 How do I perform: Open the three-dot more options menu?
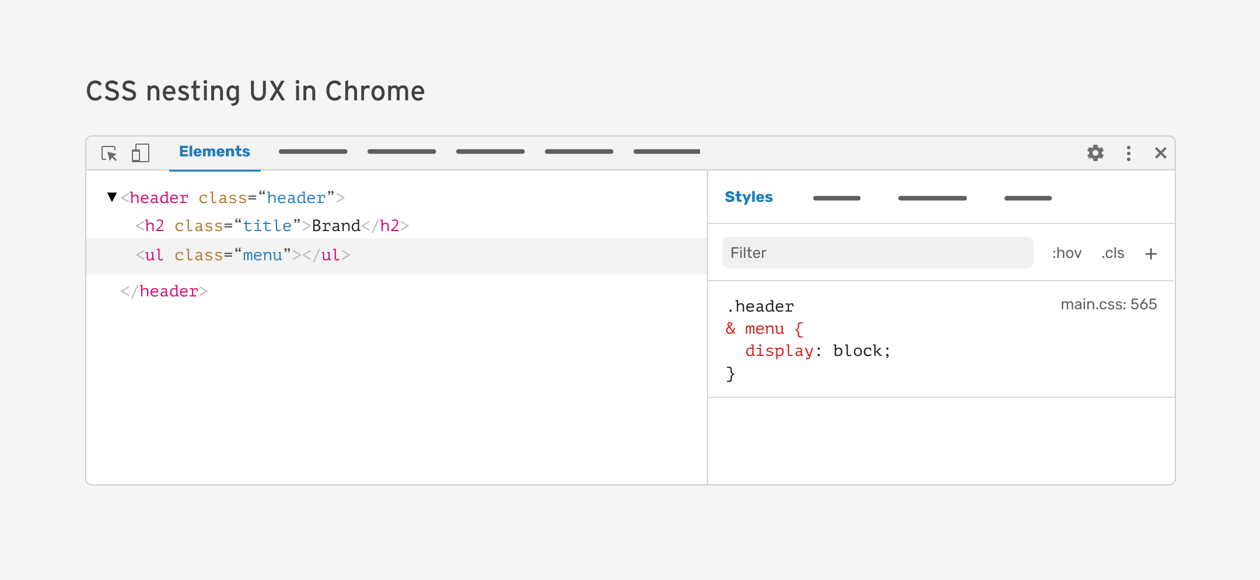point(1128,153)
